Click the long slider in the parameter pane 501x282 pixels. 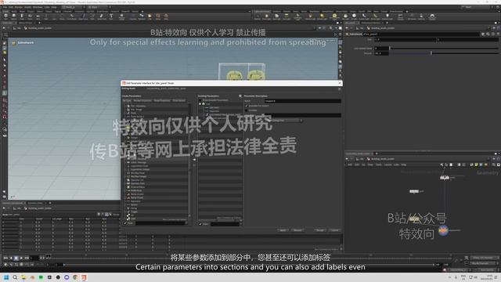point(444,53)
